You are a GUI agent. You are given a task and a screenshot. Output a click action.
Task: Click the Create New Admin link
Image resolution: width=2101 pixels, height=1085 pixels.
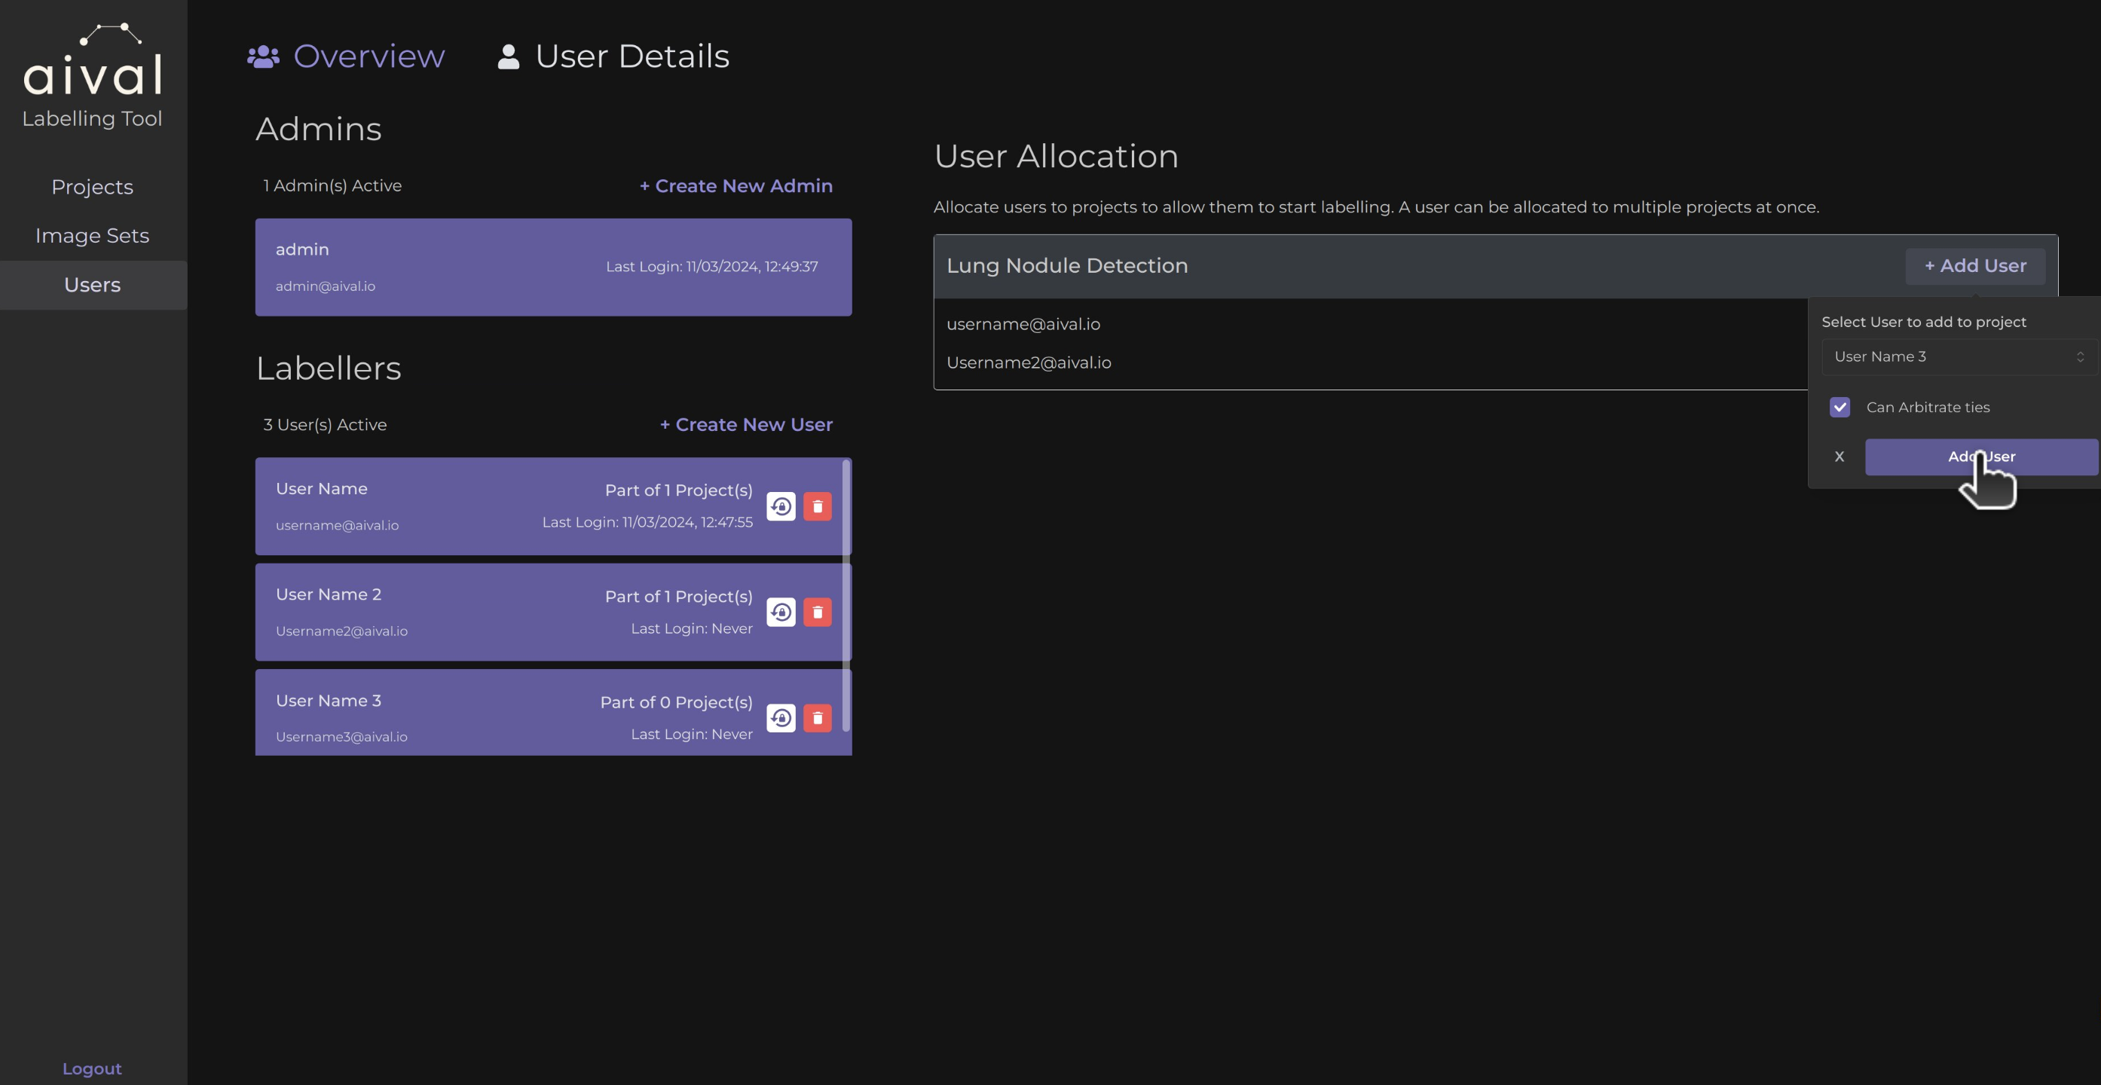733,185
